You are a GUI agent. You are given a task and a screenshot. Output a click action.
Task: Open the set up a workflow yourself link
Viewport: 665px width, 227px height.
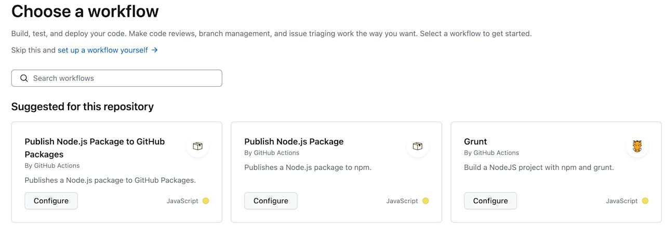point(102,50)
